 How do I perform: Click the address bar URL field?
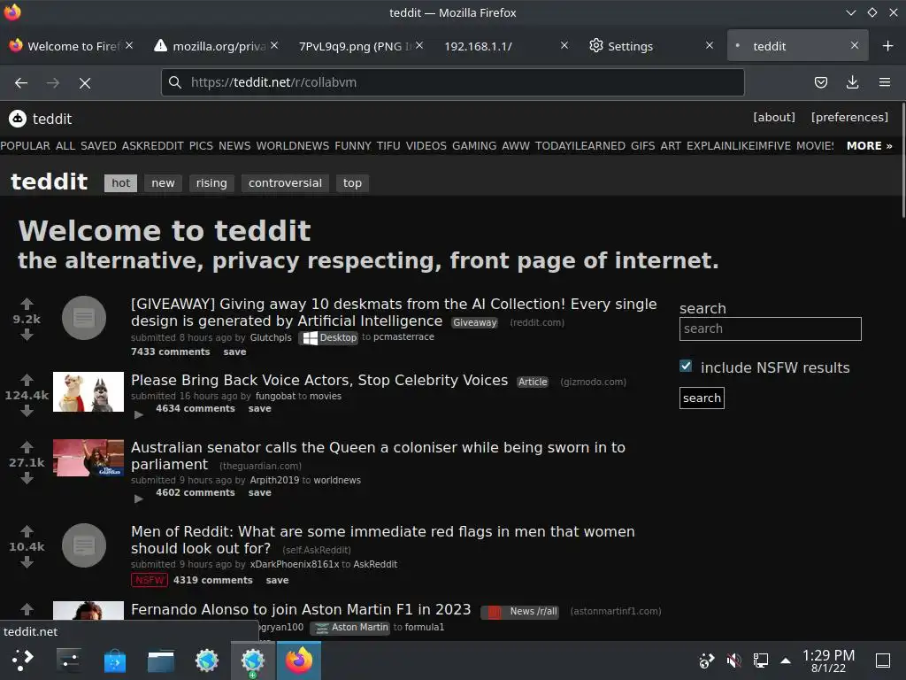pyautogui.click(x=452, y=82)
